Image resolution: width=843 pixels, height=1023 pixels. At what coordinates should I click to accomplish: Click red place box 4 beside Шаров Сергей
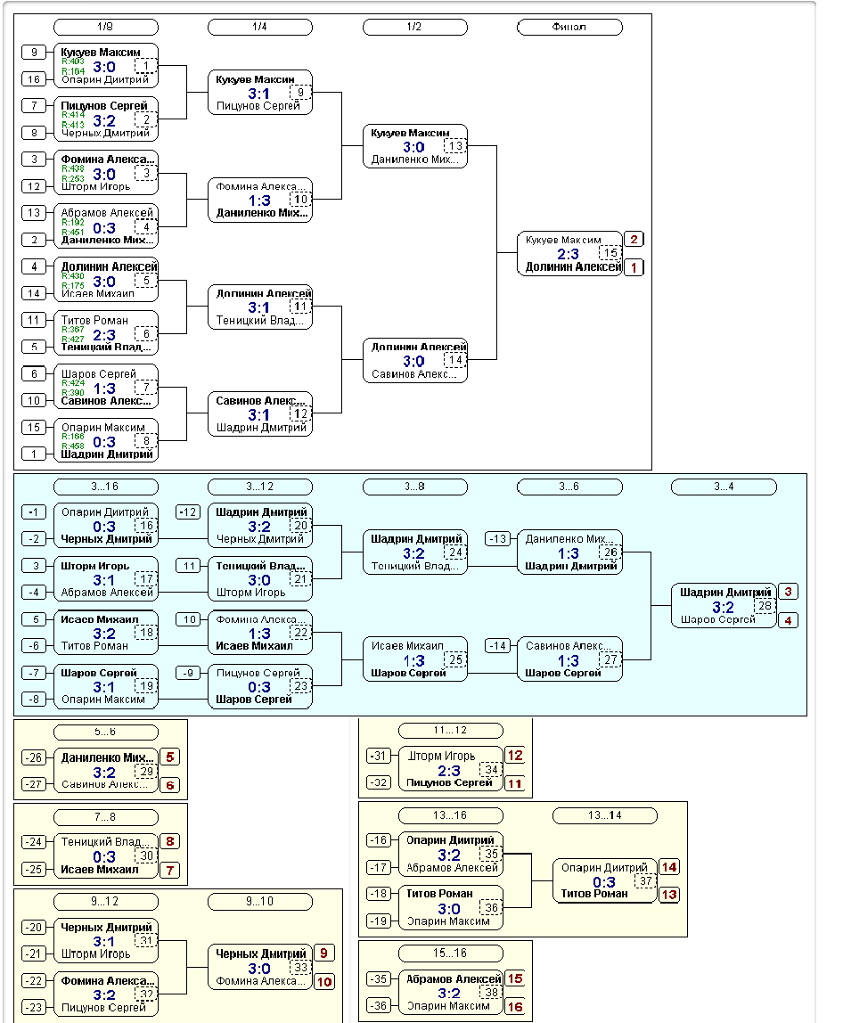point(788,620)
